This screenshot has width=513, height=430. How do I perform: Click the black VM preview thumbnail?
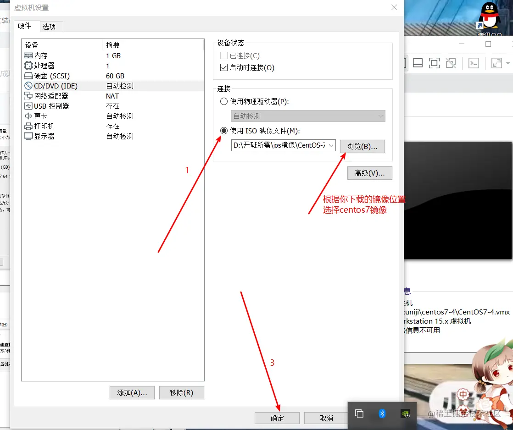point(457,200)
